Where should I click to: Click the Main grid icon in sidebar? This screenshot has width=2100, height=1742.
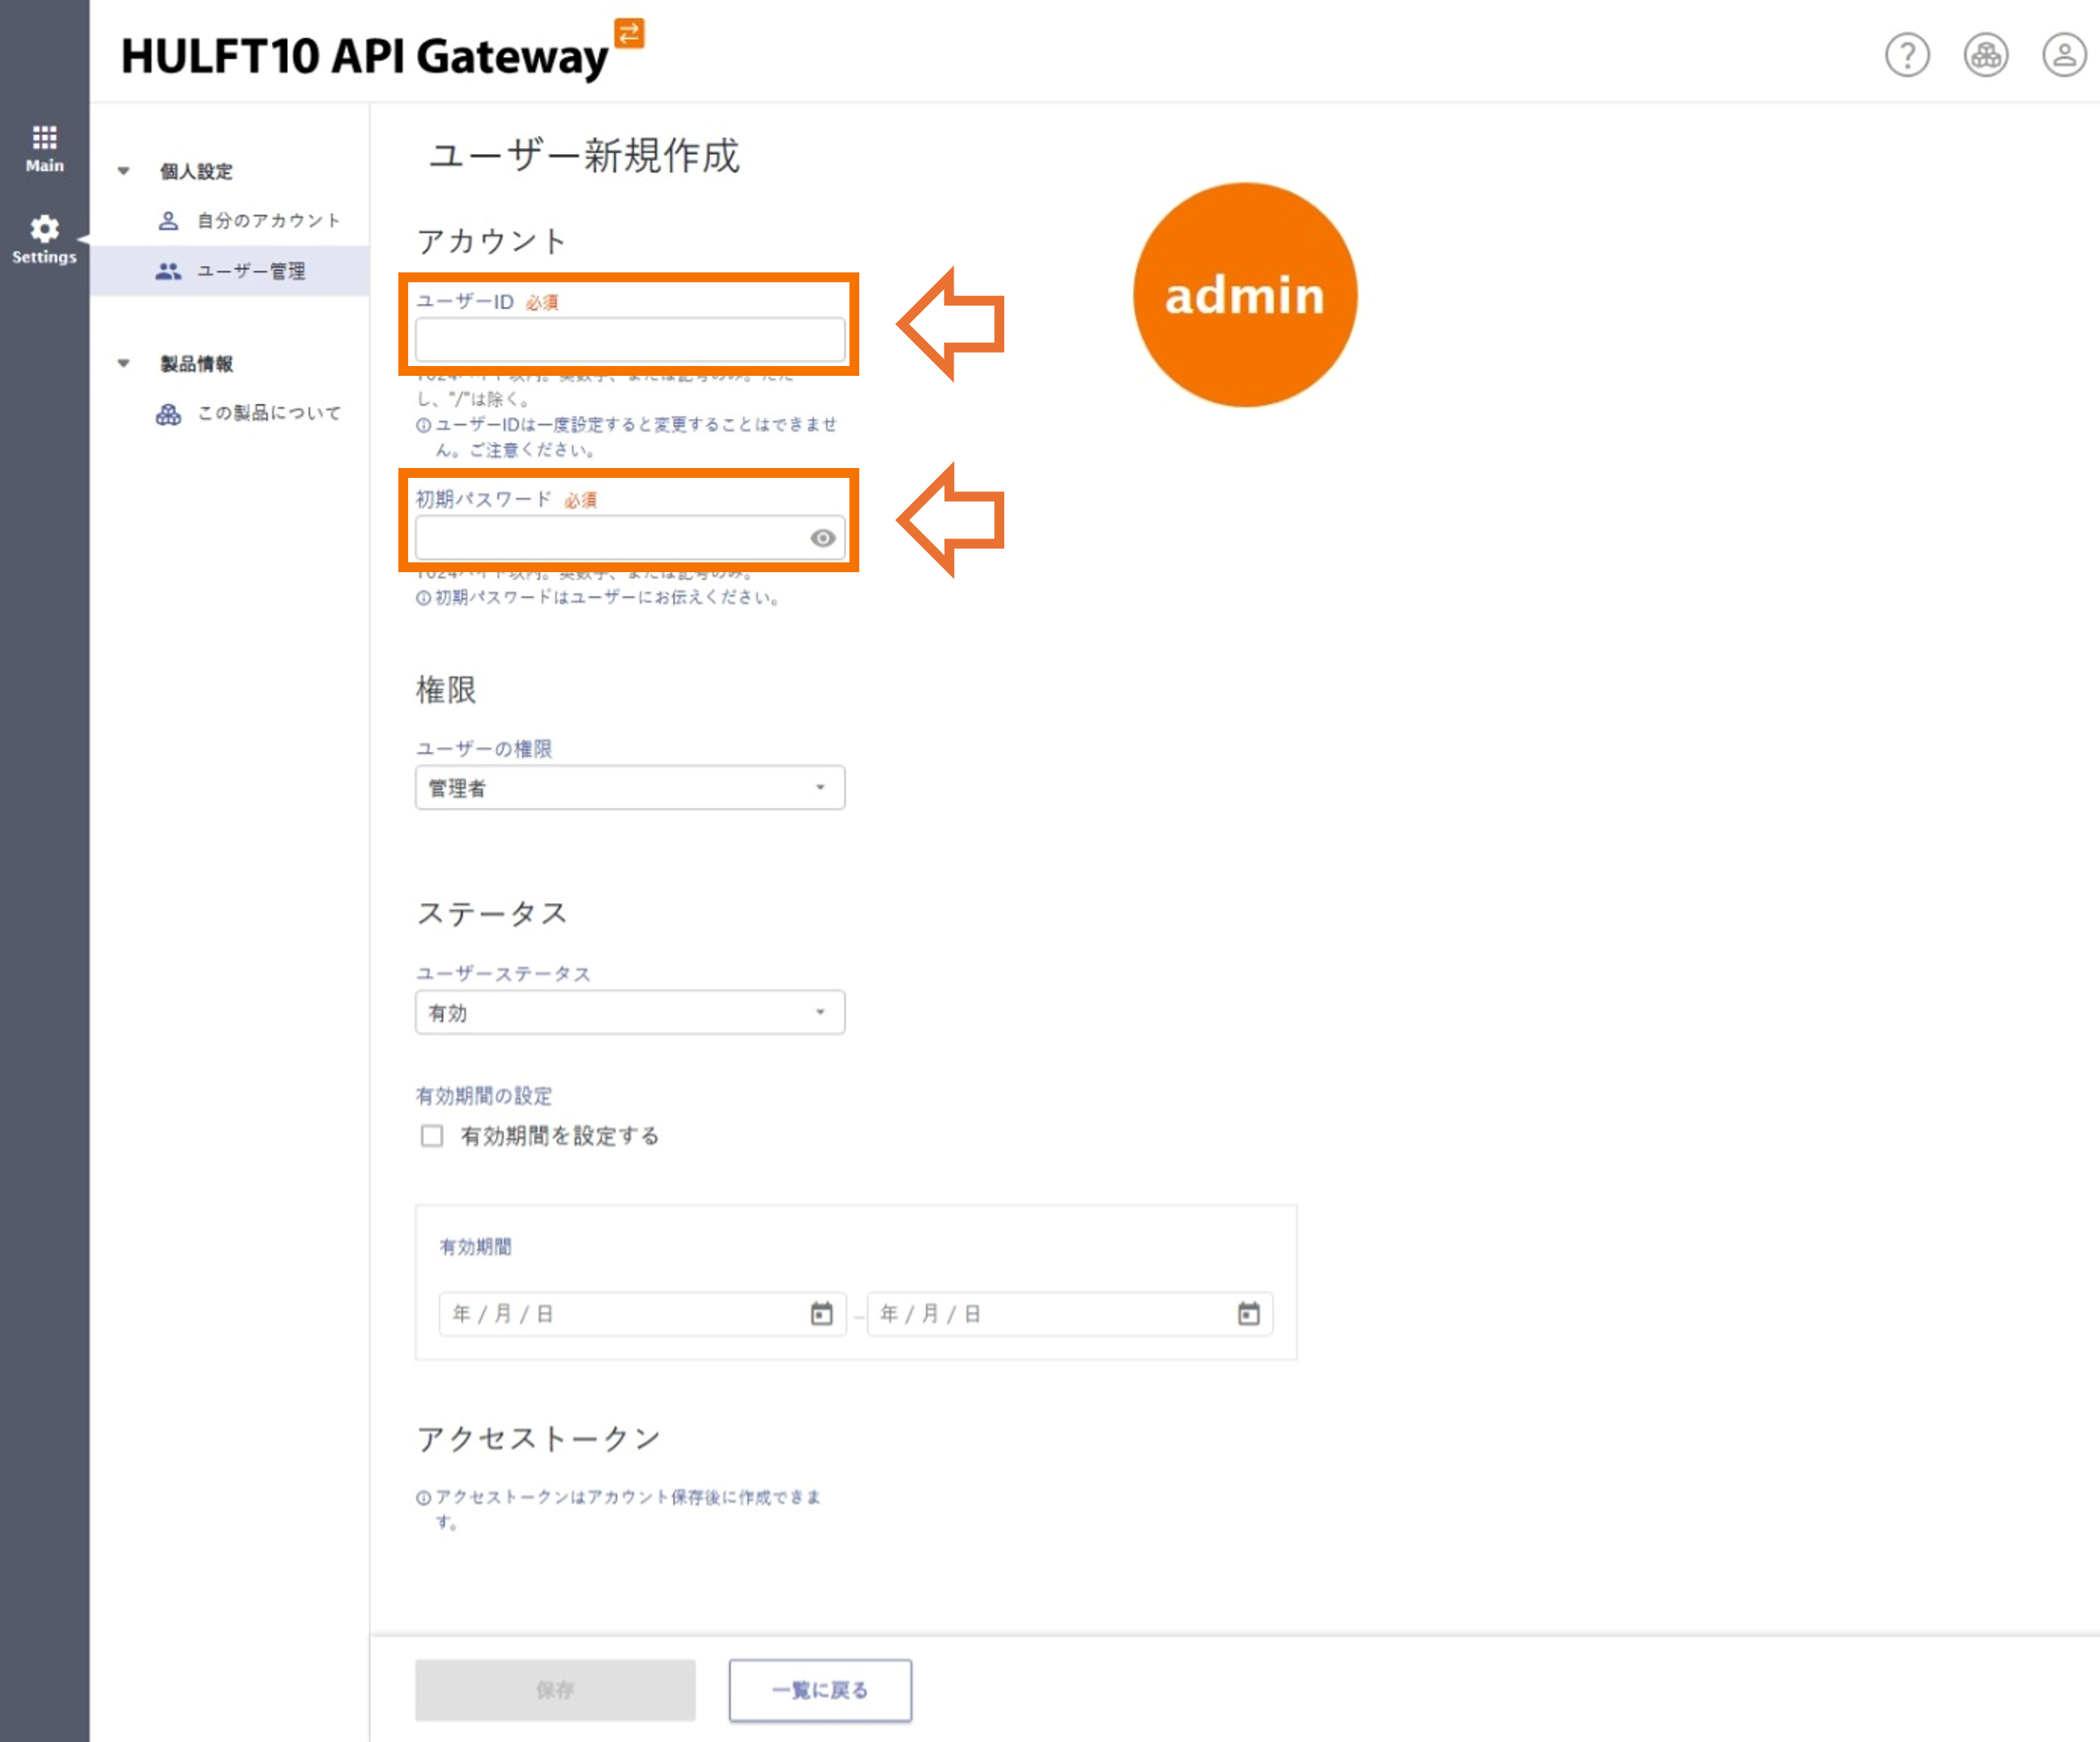coord(44,138)
